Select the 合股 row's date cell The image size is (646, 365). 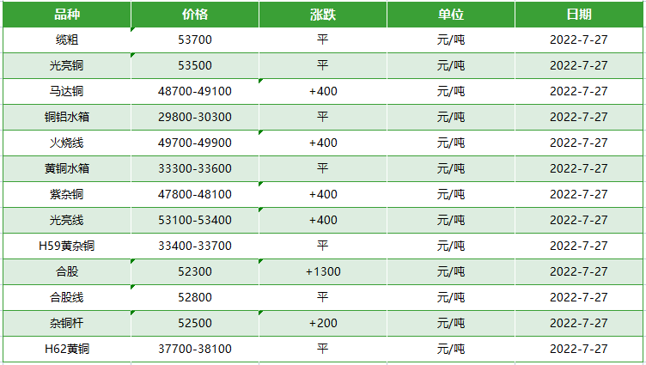[x=579, y=271]
